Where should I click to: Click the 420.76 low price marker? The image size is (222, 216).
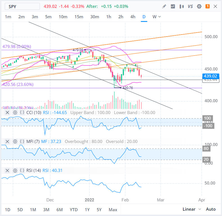[x=128, y=88]
